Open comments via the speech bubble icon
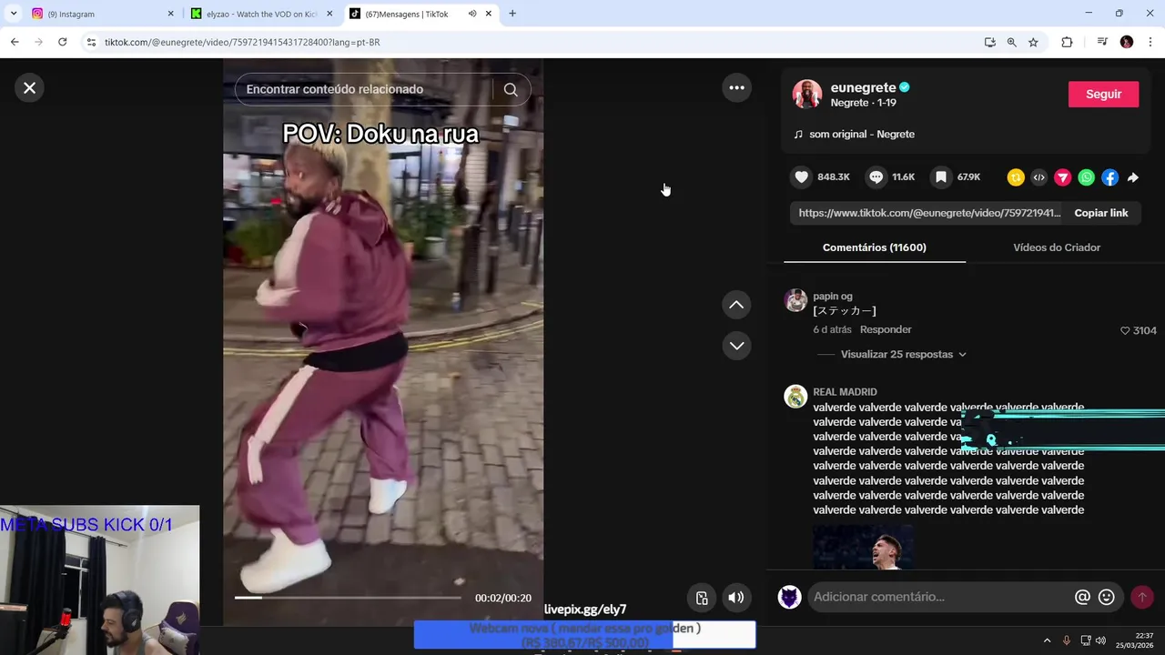 (x=876, y=177)
